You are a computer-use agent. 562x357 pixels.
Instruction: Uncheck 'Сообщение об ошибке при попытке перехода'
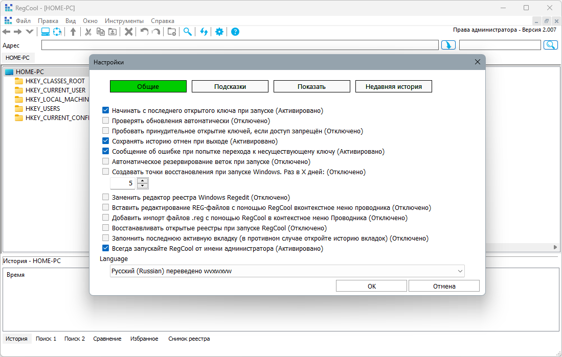click(x=105, y=151)
